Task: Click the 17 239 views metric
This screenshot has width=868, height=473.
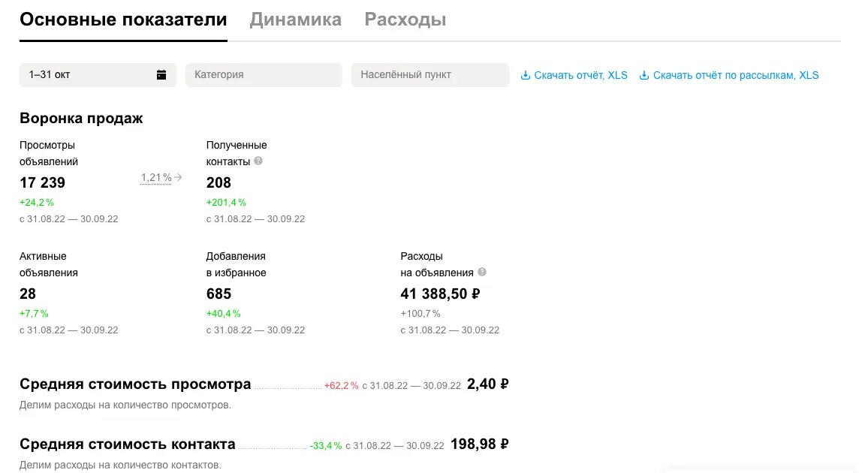Action: [41, 182]
